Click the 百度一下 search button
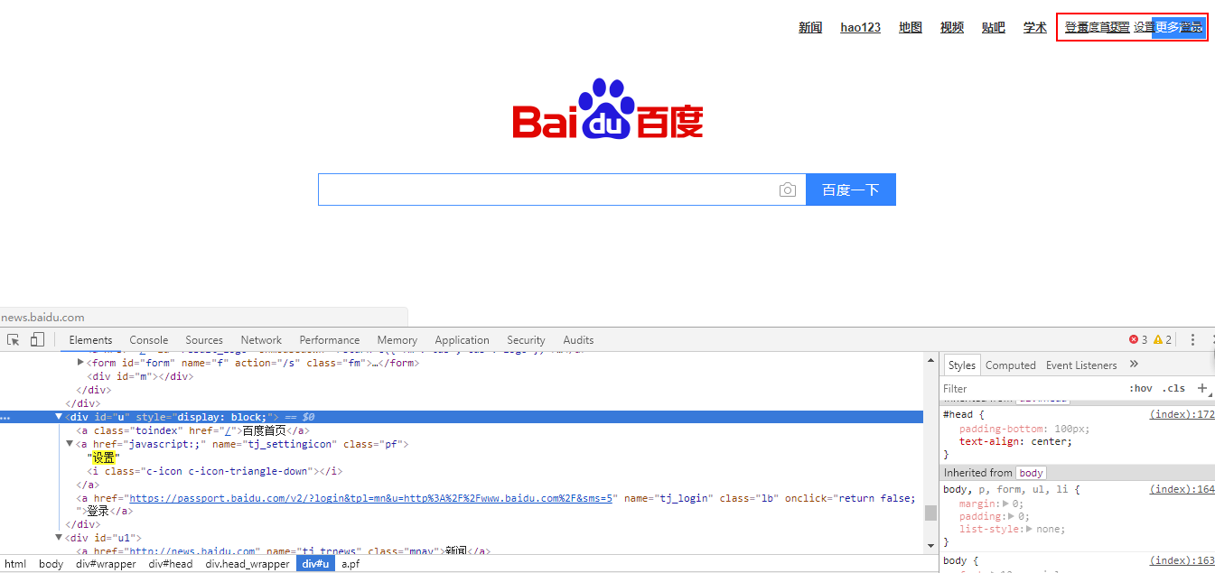The height and width of the screenshot is (573, 1215). [x=851, y=189]
